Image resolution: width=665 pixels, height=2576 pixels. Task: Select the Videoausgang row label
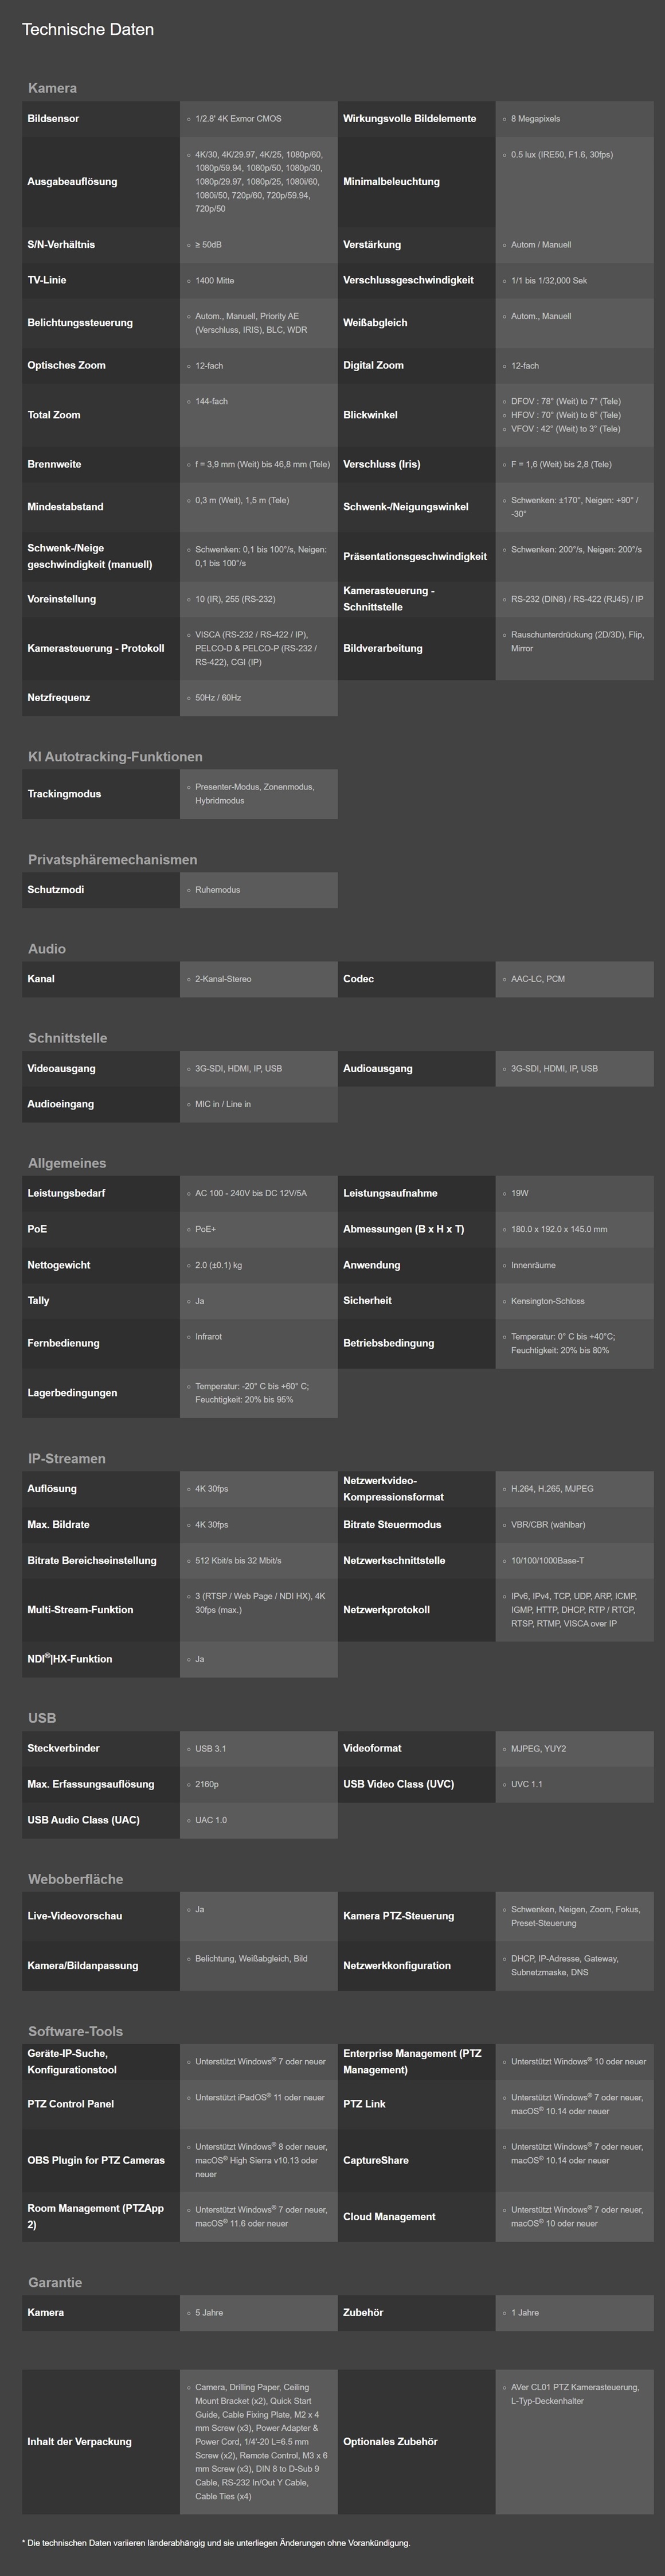[61, 1069]
